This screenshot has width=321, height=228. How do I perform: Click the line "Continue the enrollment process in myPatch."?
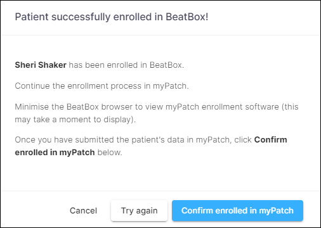coord(102,86)
